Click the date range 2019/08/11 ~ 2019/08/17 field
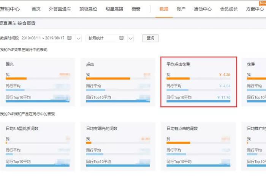The width and height of the screenshot is (266, 178). tap(50, 38)
